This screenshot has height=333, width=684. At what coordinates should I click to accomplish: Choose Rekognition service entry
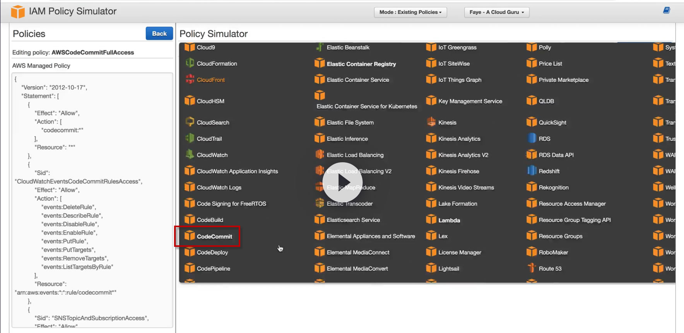point(554,187)
